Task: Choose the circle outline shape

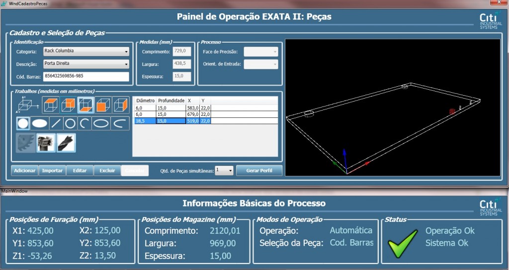Action: click(71, 123)
